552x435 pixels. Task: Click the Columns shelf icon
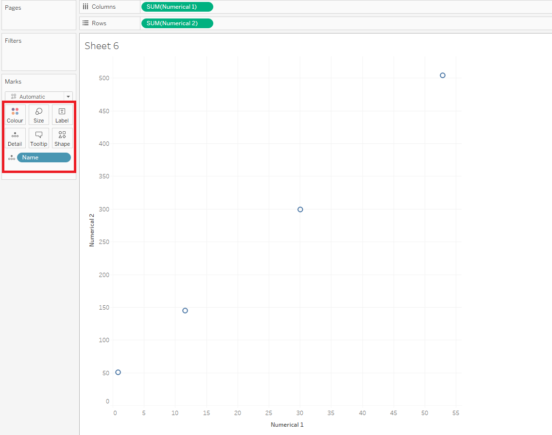[x=86, y=7]
